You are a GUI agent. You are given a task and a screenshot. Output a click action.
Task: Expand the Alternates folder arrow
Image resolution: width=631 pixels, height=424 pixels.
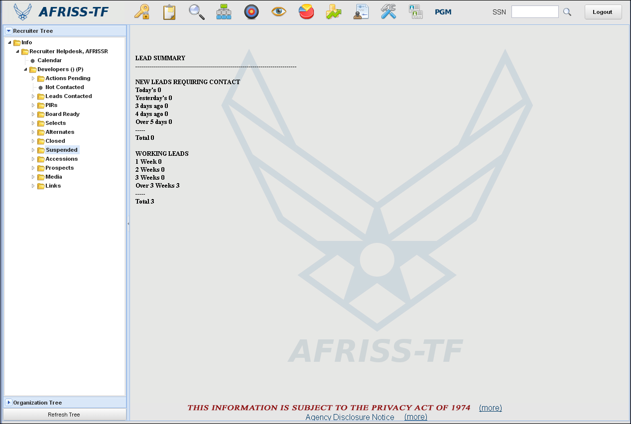[x=33, y=132]
